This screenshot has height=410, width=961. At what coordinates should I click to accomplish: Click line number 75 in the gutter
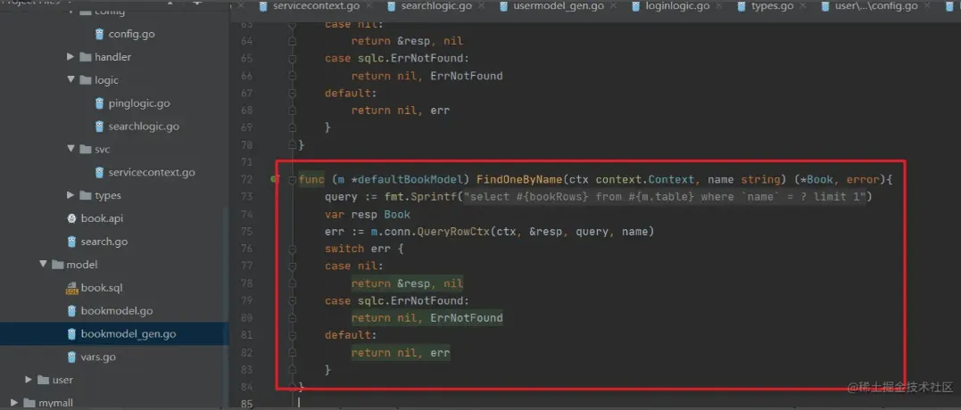tap(245, 232)
